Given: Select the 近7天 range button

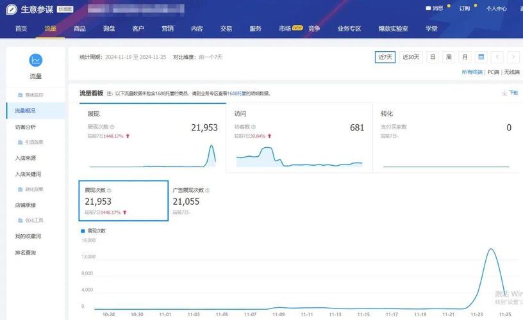Looking at the screenshot, I should (x=385, y=57).
